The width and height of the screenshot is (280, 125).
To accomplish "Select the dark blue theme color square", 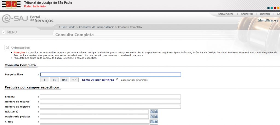I will coord(269,8).
